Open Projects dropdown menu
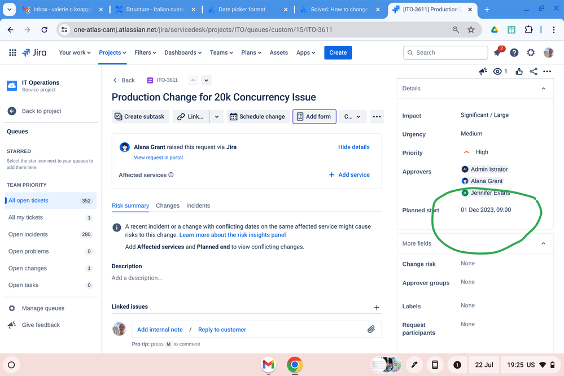This screenshot has width=564, height=376. coord(112,53)
